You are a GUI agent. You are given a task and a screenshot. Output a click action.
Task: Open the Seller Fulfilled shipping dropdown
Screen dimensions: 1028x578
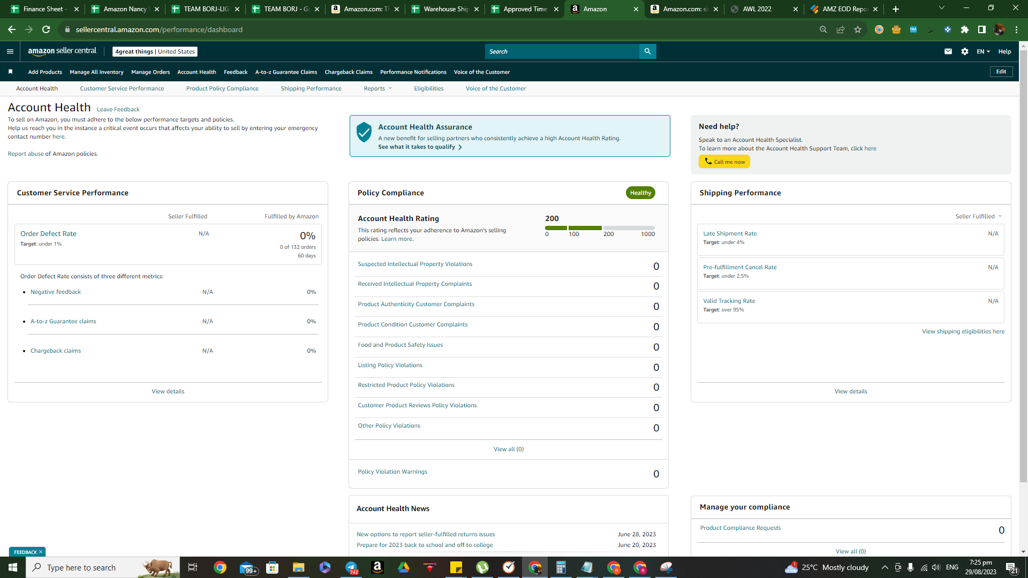pos(979,216)
